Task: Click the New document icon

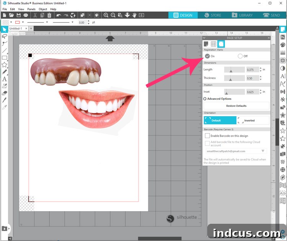Action: tap(4, 15)
